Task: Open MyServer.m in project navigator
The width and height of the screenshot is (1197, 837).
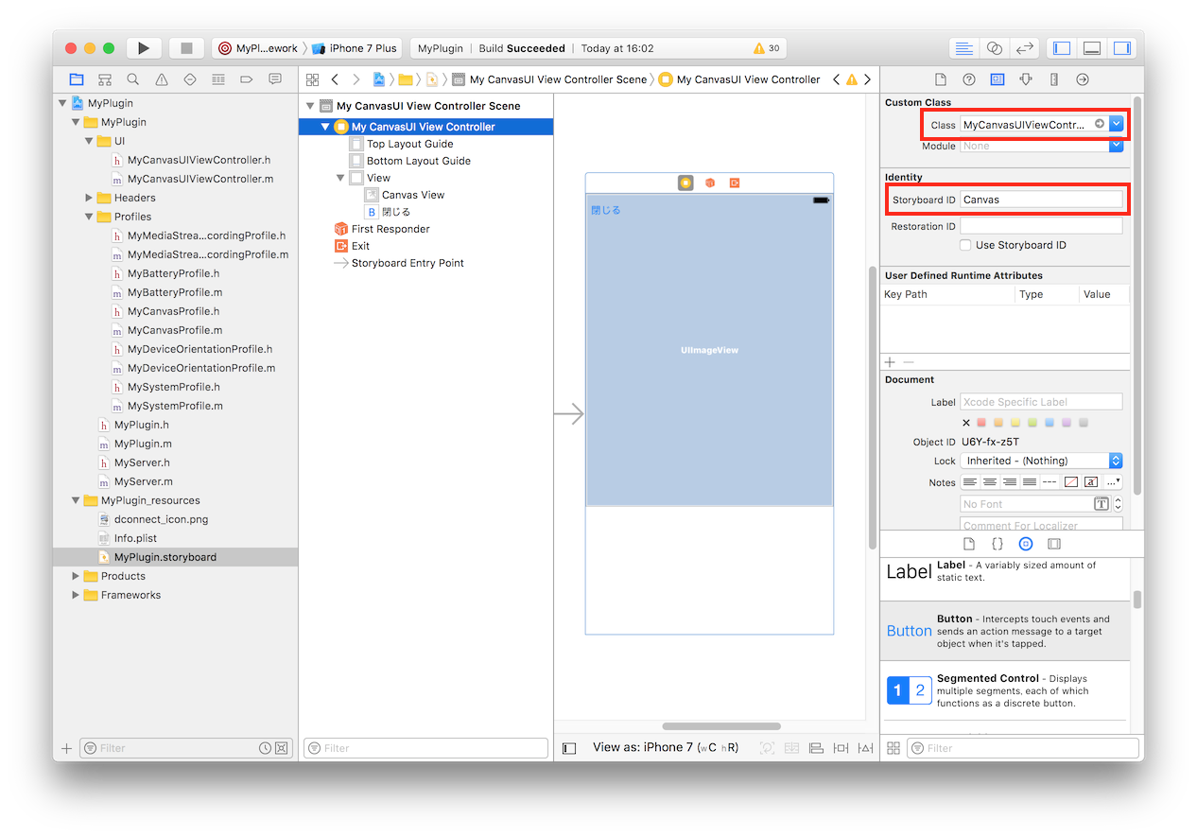Action: (x=143, y=481)
